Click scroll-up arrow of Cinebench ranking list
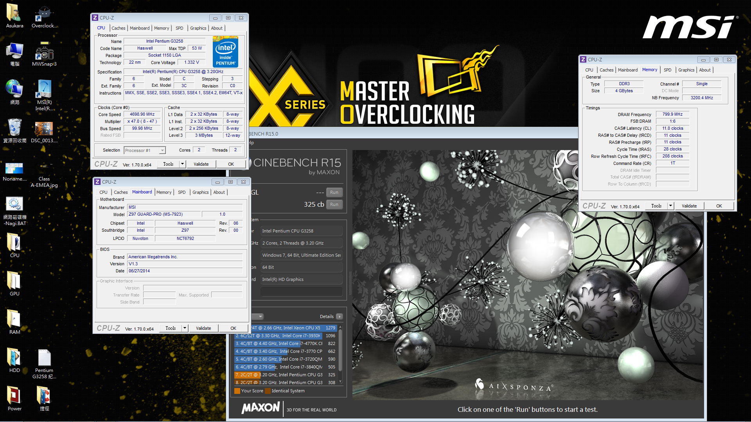Image resolution: width=751 pixels, height=422 pixels. pyautogui.click(x=340, y=327)
